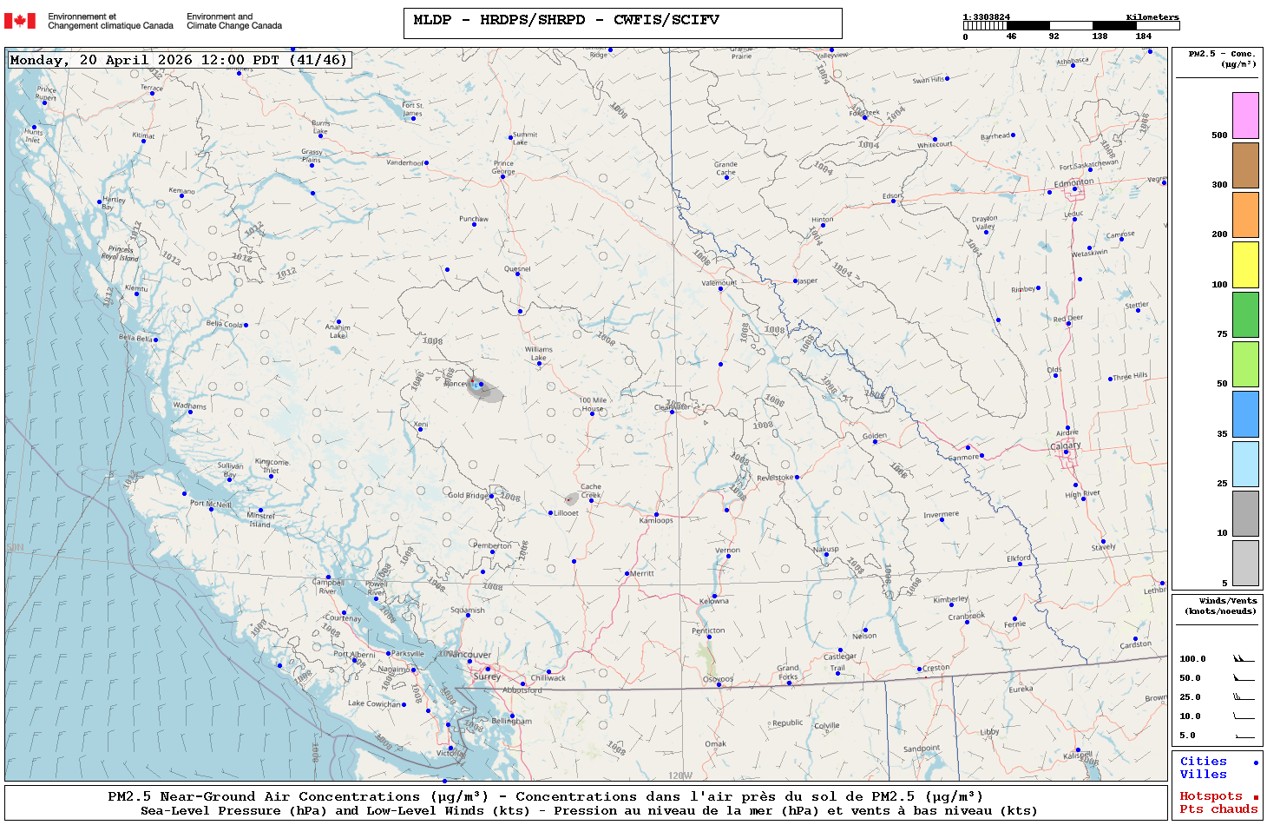Click the 5.0 knots wind barb symbol
1267x825 pixels.
pyautogui.click(x=1244, y=736)
